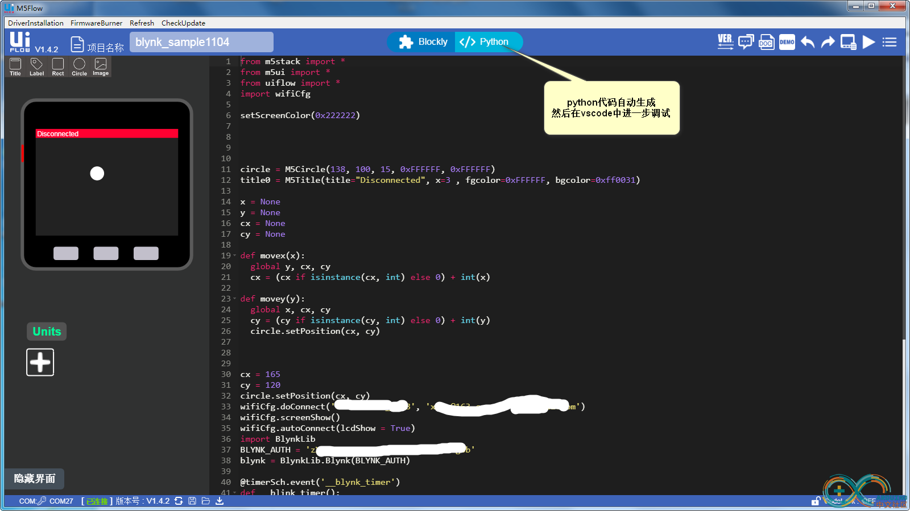Toggle the CodeLock padlock icon
910x511 pixels.
point(816,501)
